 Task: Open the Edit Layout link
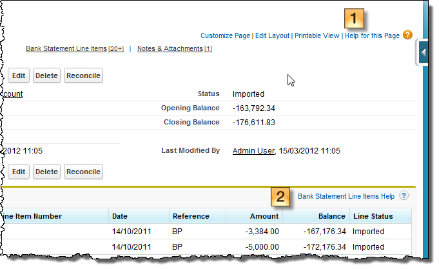pos(272,36)
